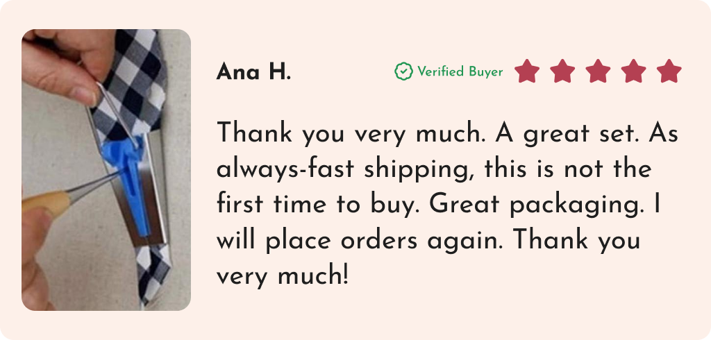This screenshot has width=711, height=340.
Task: Open the review photo thumbnail
Action: [106, 170]
